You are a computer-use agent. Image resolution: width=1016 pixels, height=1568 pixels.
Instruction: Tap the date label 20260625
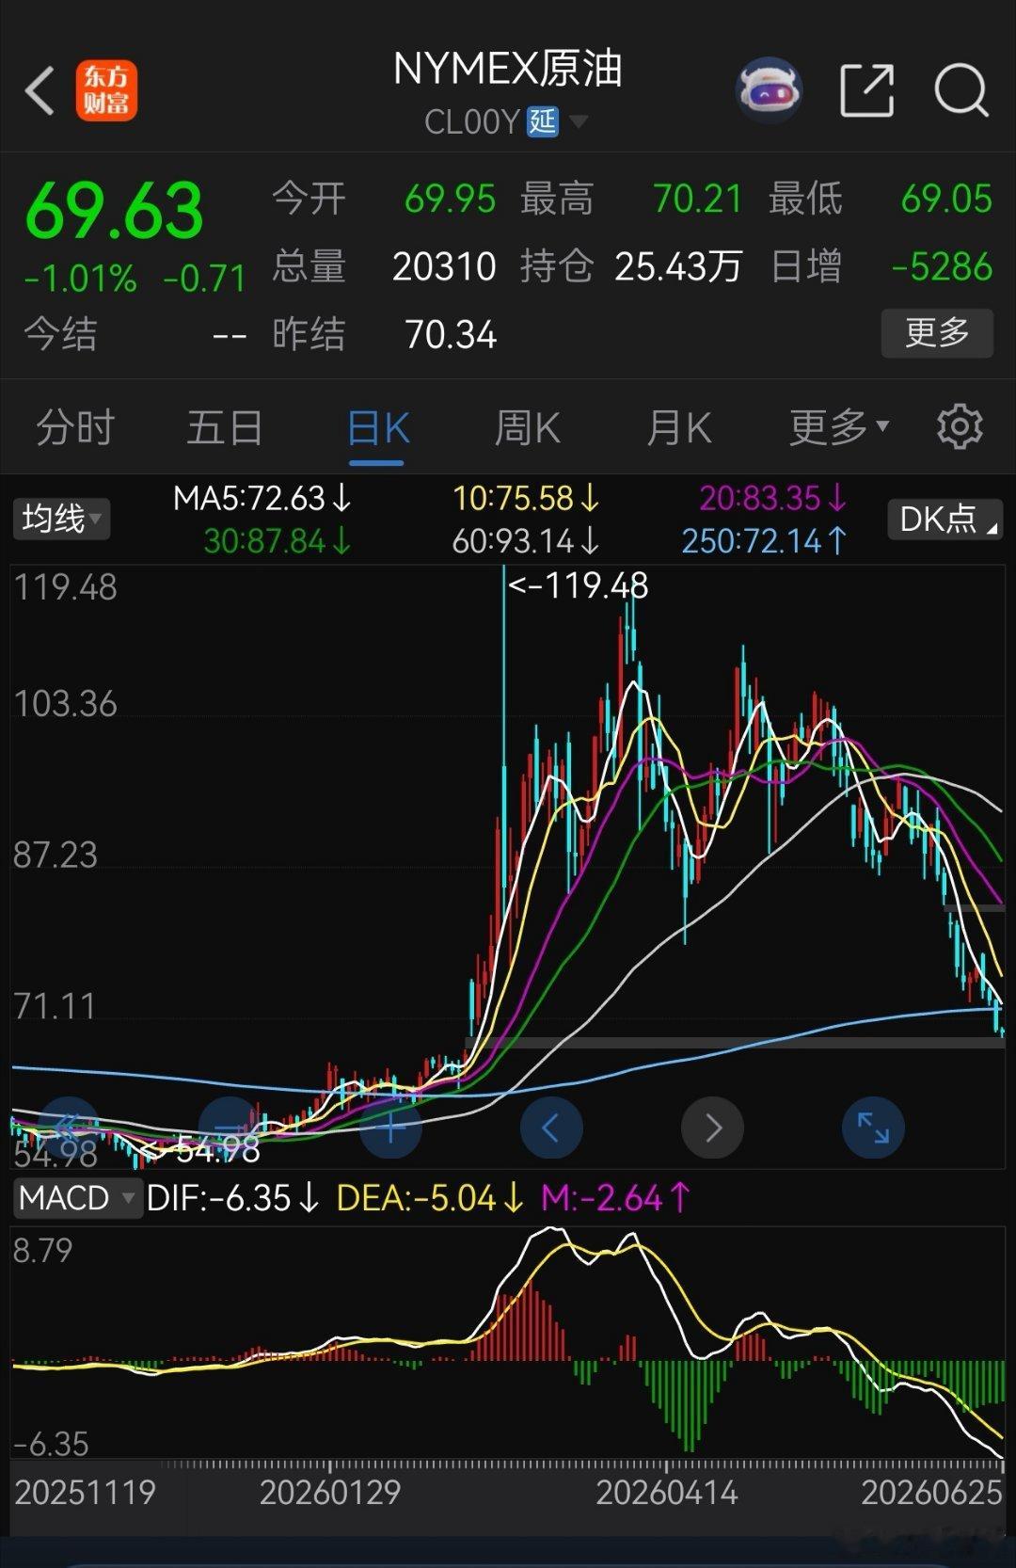coord(932,1494)
